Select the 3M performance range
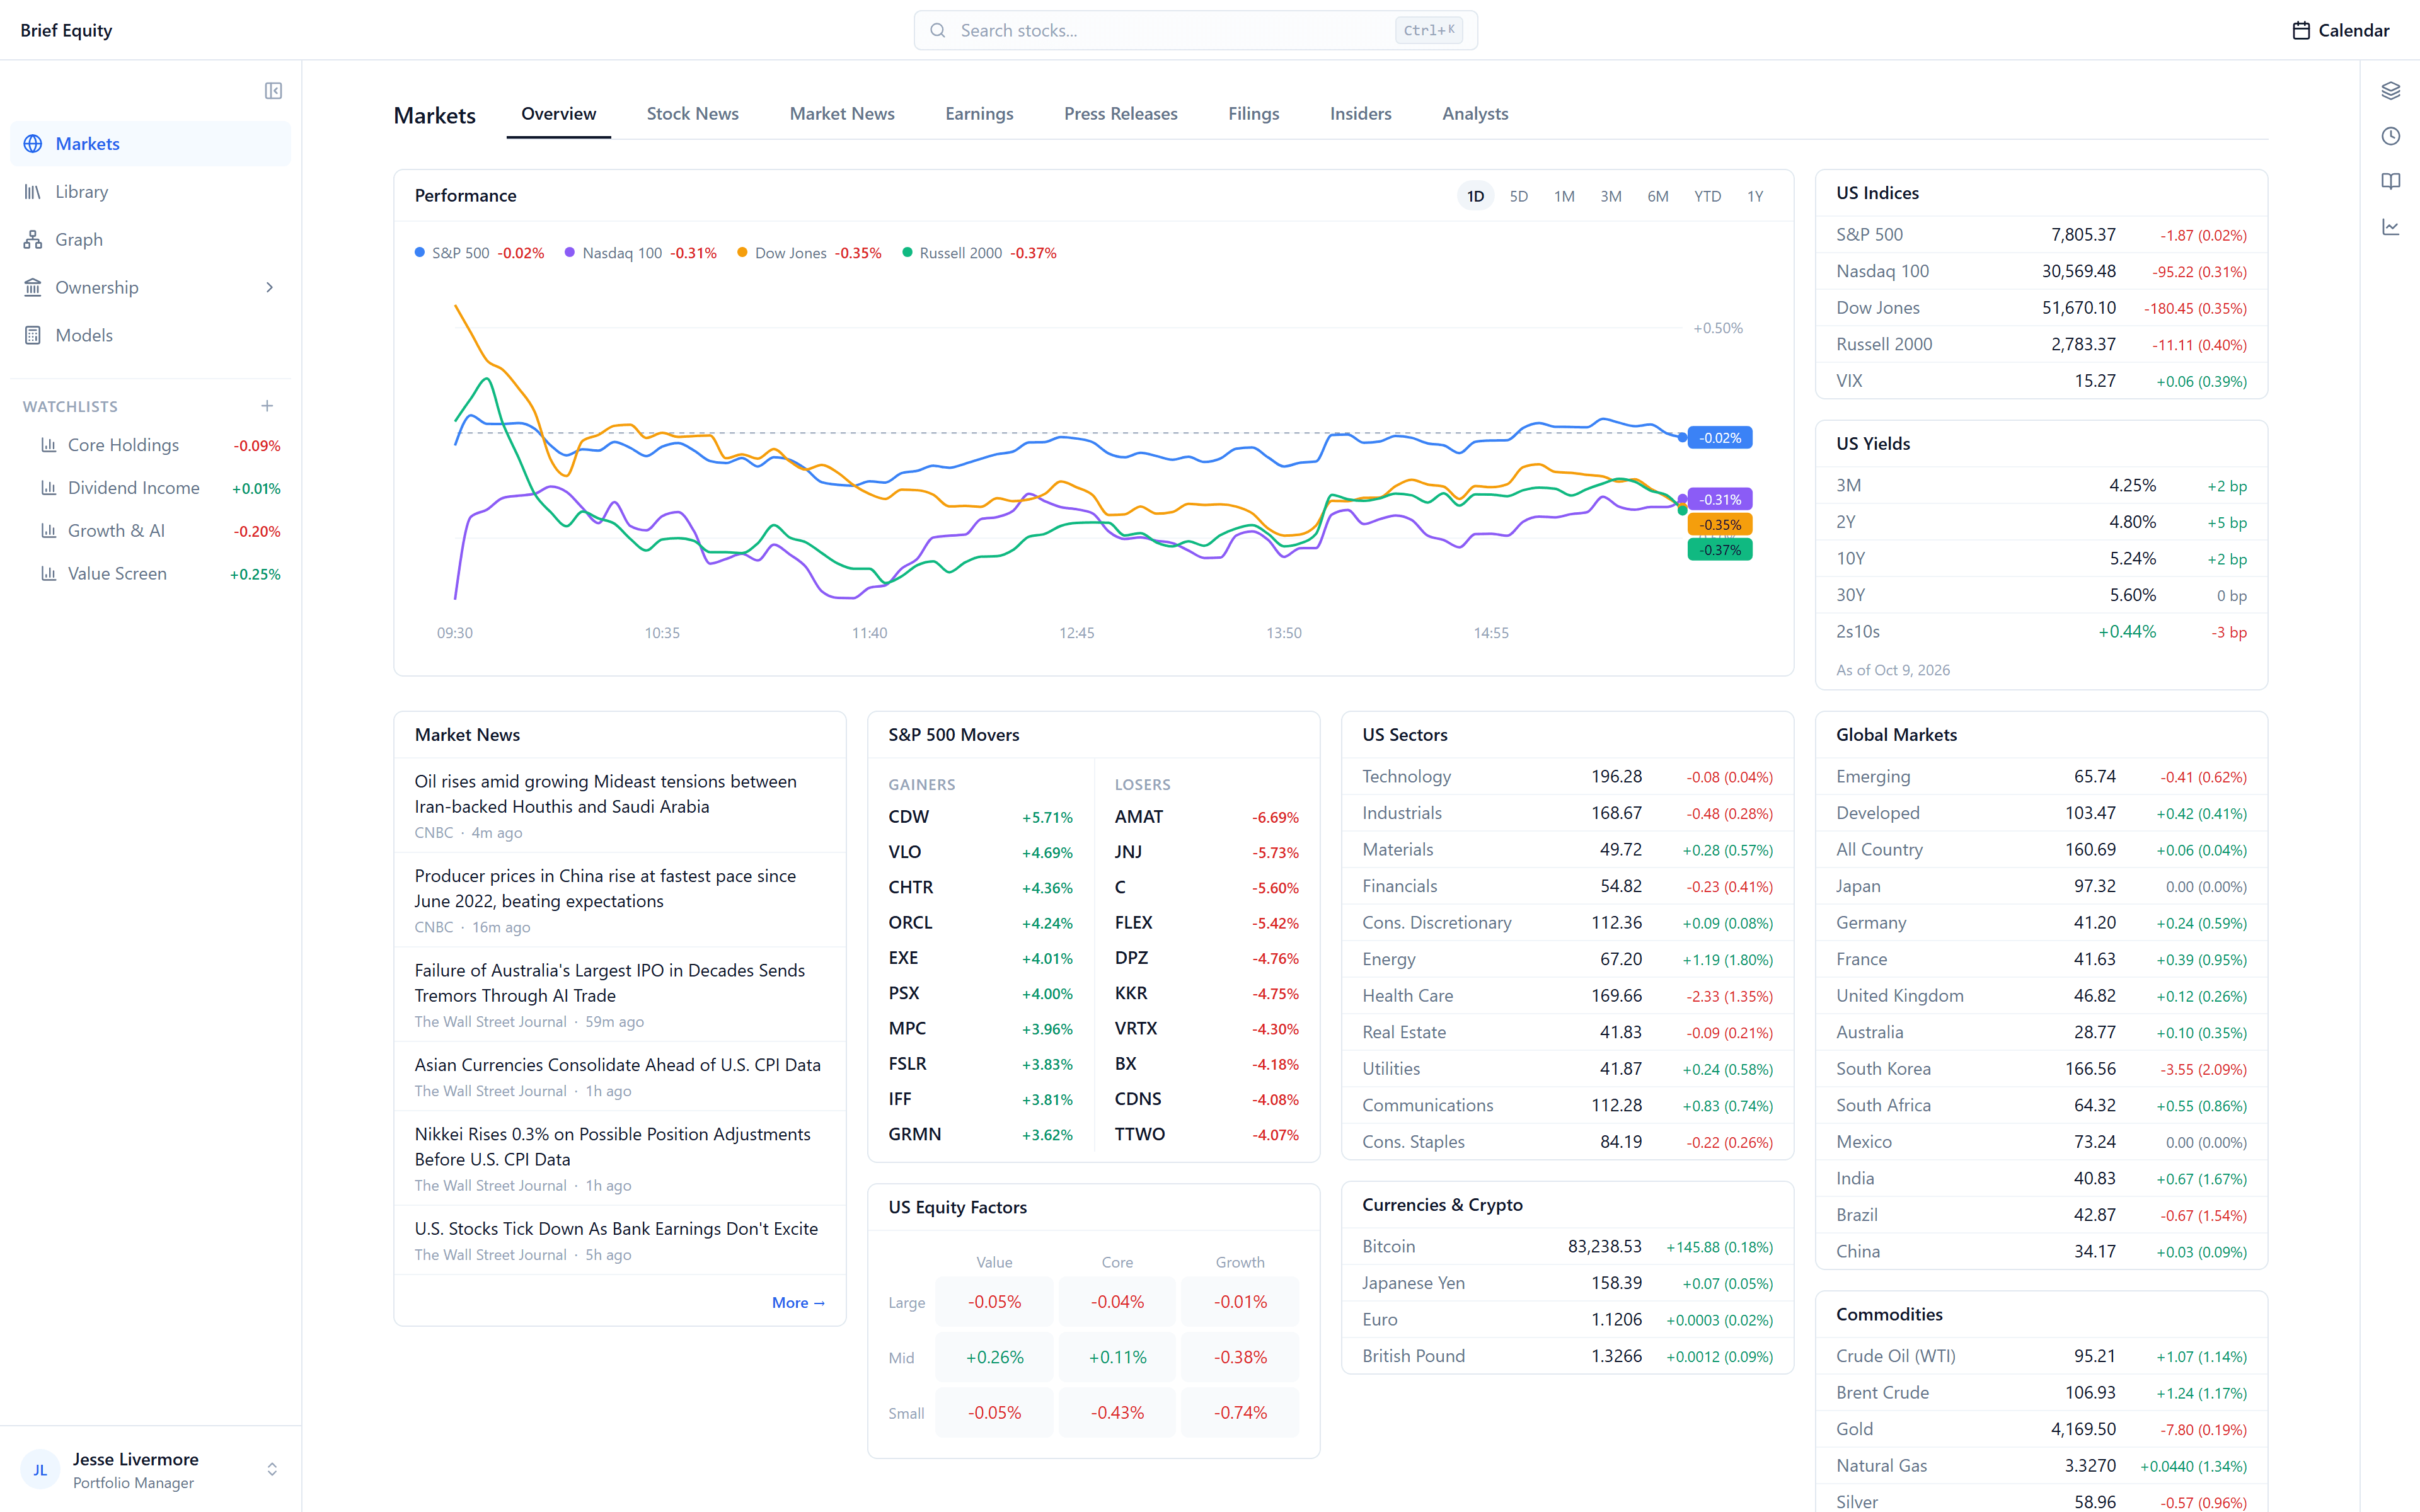The width and height of the screenshot is (2420, 1512). [1610, 197]
